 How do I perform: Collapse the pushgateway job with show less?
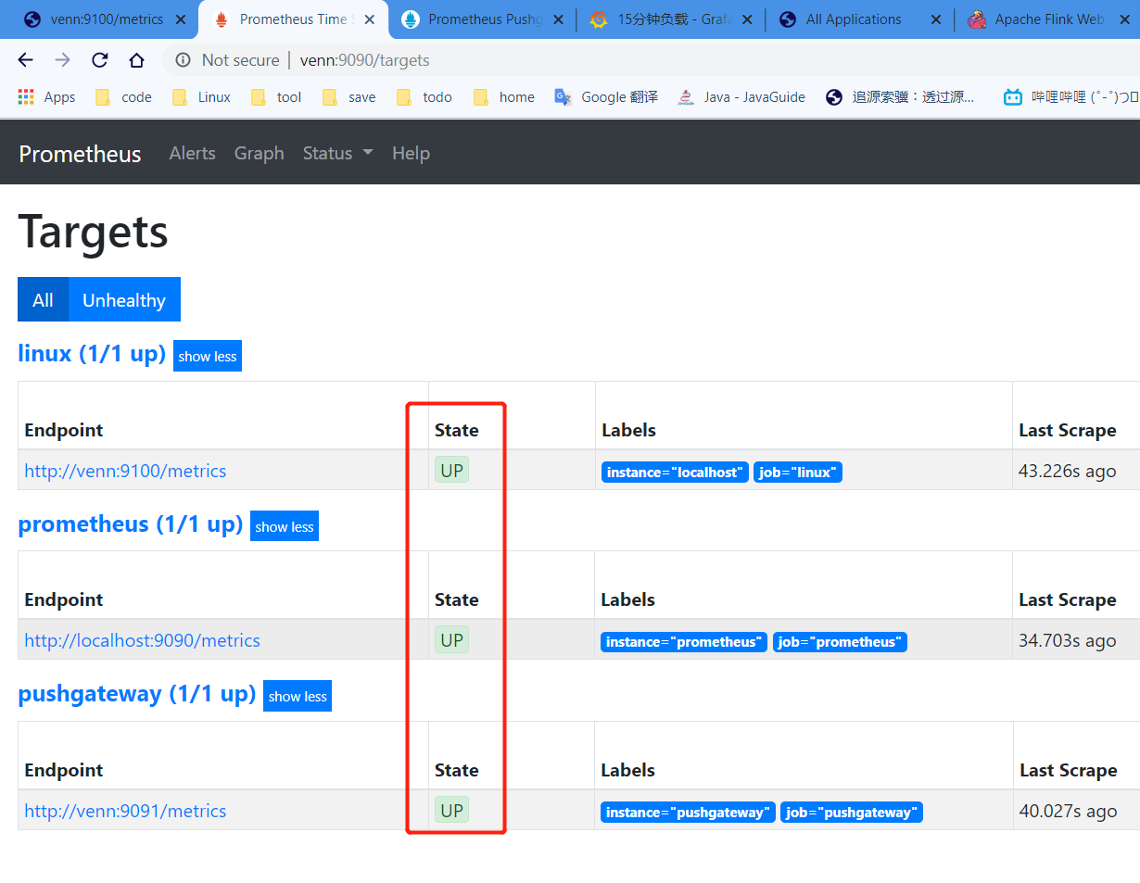pyautogui.click(x=297, y=696)
